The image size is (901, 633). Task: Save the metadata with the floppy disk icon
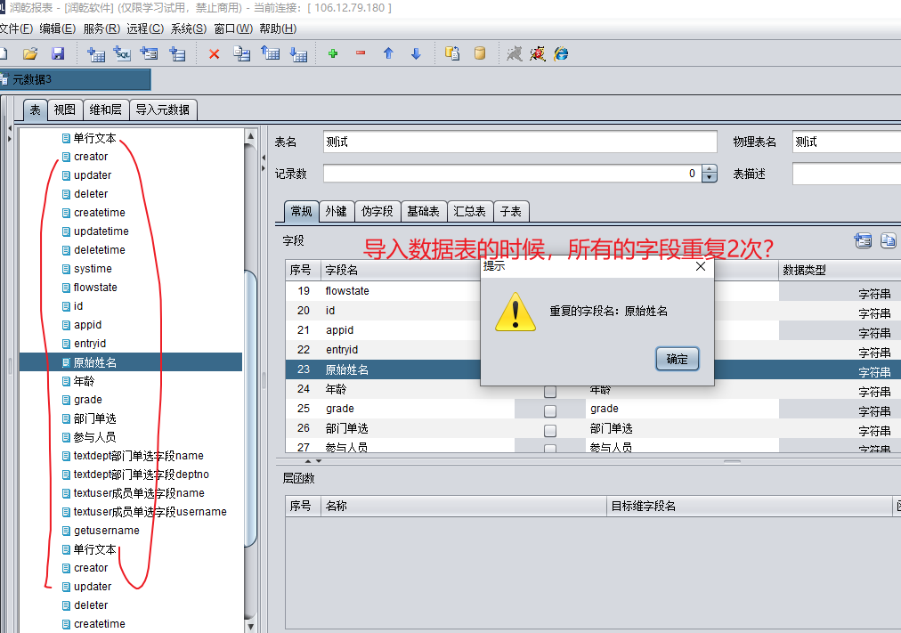(58, 54)
